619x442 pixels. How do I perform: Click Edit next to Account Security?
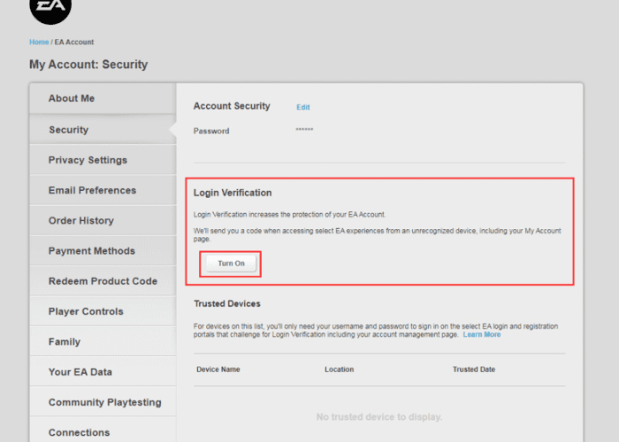point(303,107)
